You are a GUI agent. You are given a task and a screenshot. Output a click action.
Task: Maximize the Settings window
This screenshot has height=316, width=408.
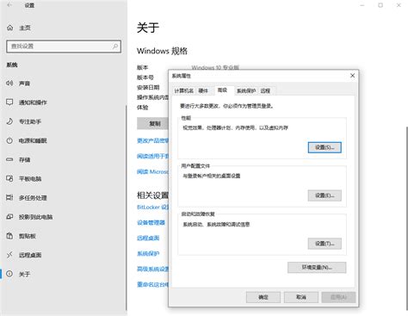coord(380,5)
